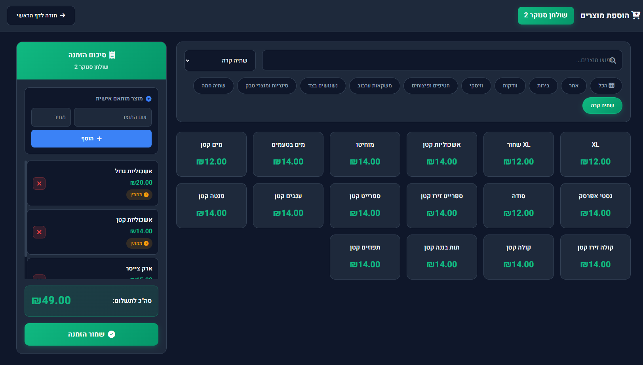Click the receipt icon beside סיכום הזמנה
Screen dimensions: 643x365
pos(112,55)
